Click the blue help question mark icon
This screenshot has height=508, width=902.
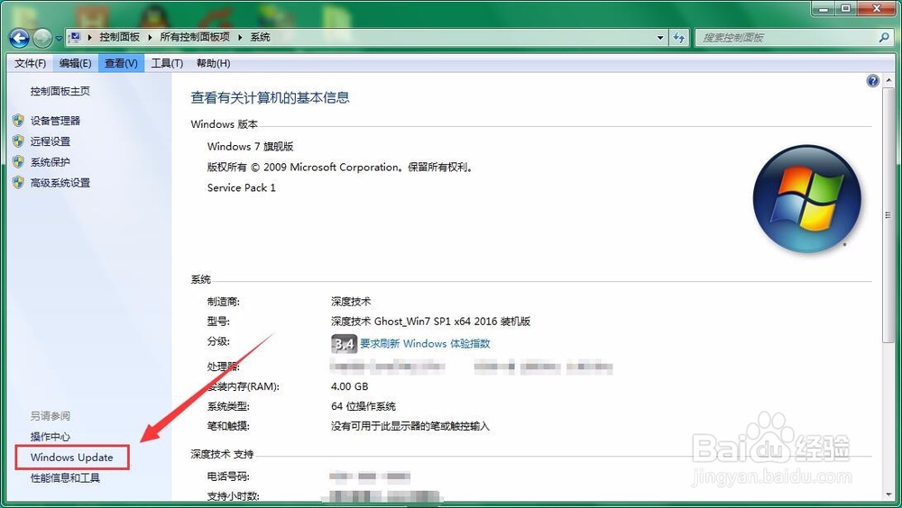coord(872,81)
